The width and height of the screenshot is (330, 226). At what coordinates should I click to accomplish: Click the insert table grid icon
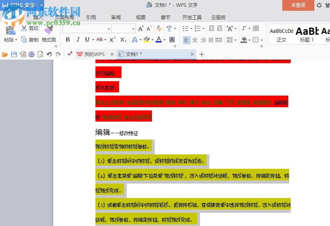tap(256, 28)
